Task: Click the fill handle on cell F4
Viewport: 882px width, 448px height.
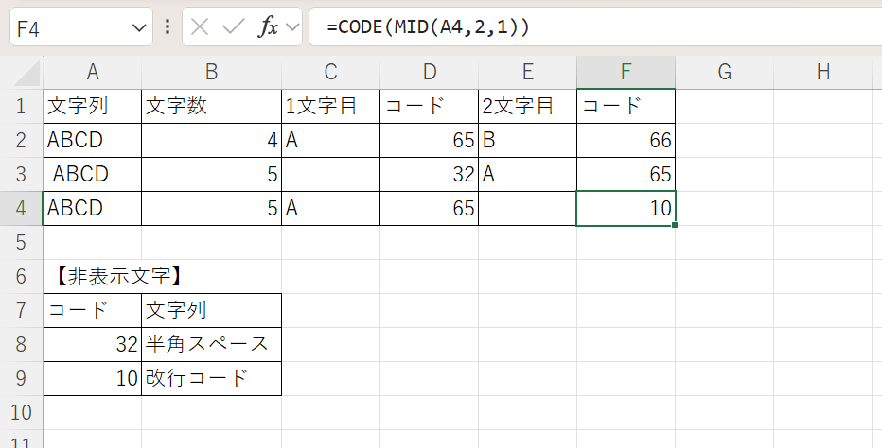Action: coord(675,225)
